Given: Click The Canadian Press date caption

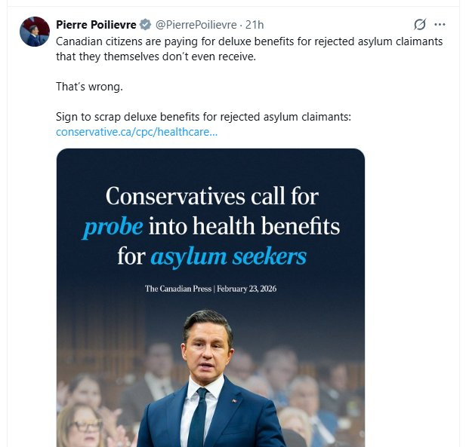Looking at the screenshot, I should [211, 289].
